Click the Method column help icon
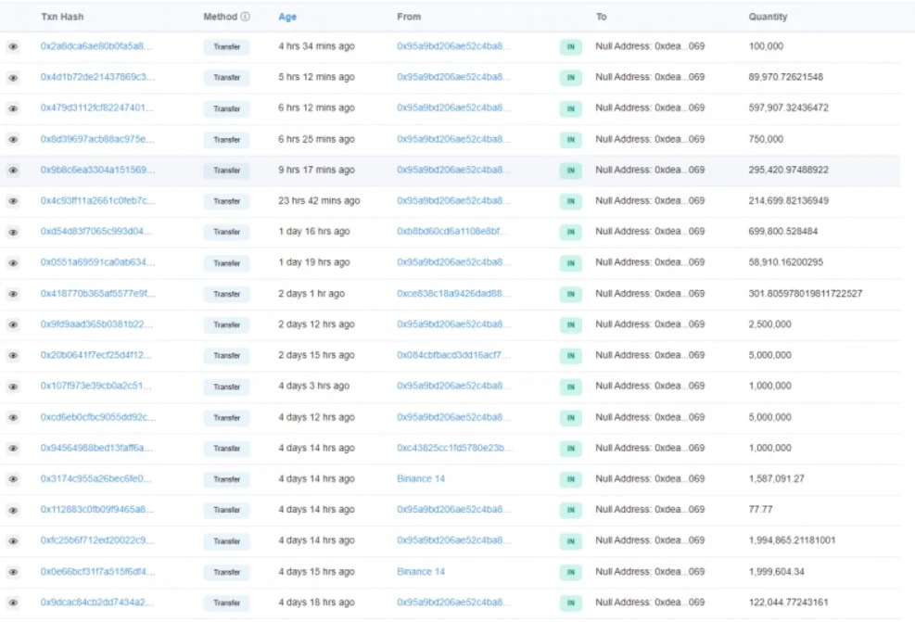 (x=245, y=17)
